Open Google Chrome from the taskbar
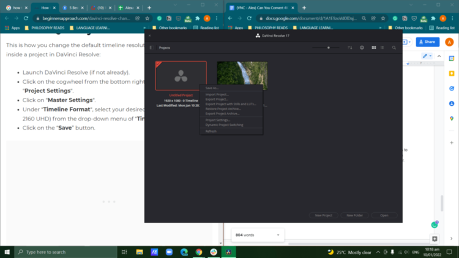Image resolution: width=459 pixels, height=258 pixels. coord(199,252)
